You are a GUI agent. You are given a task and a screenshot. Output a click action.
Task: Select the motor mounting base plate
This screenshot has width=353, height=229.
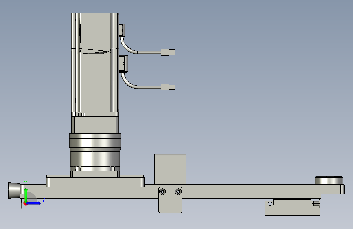click(95, 181)
